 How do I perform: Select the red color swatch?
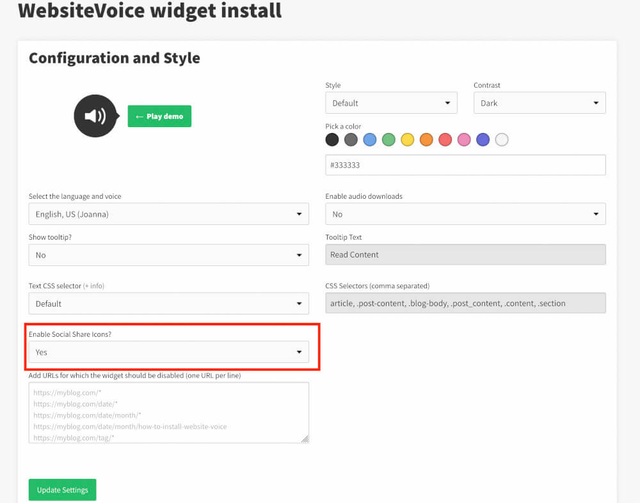pos(445,140)
